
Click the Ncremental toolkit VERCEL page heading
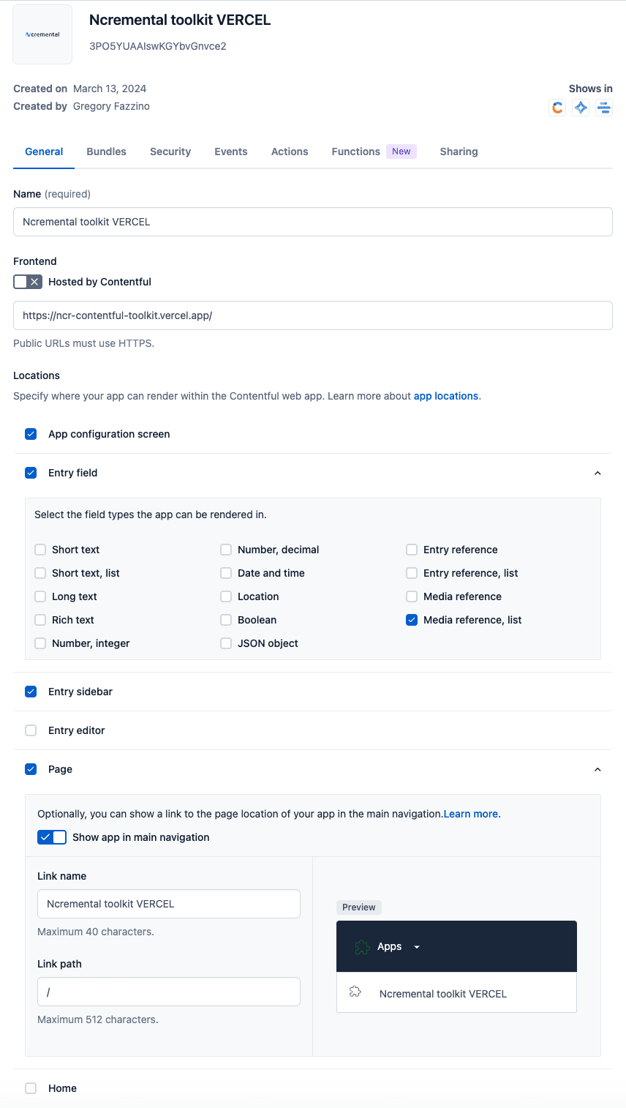(180, 20)
